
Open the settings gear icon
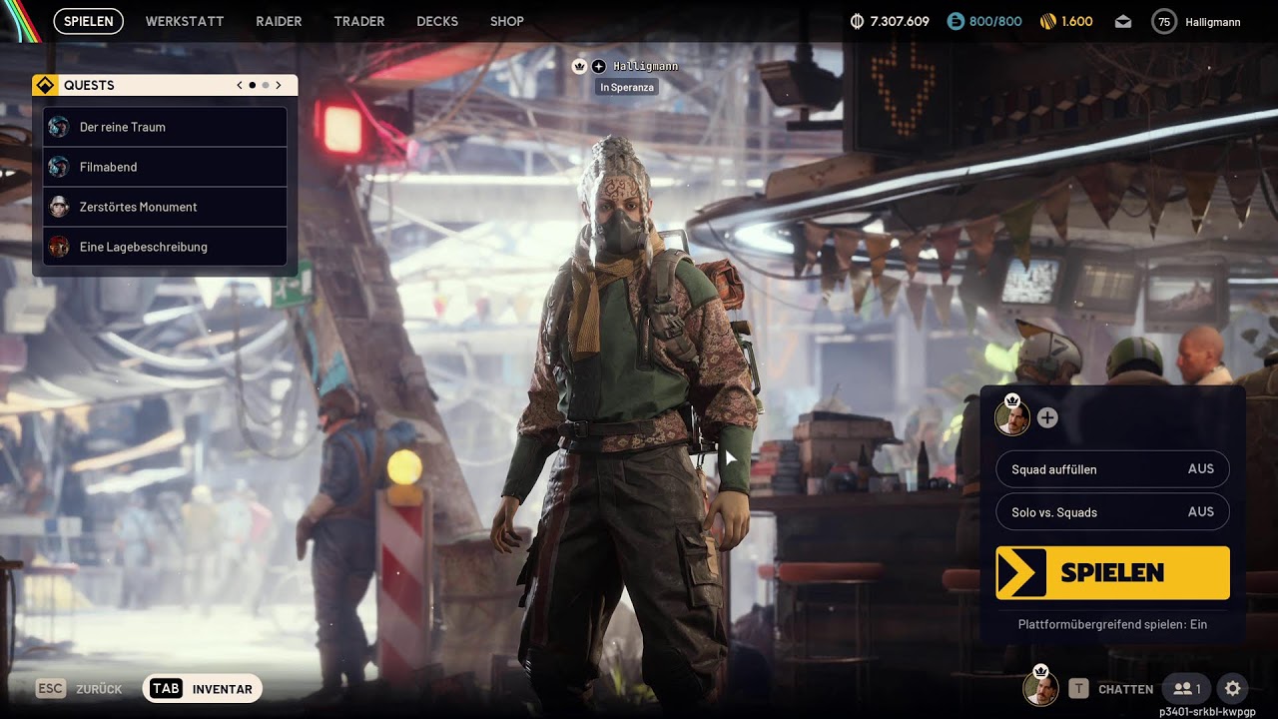tap(1233, 689)
